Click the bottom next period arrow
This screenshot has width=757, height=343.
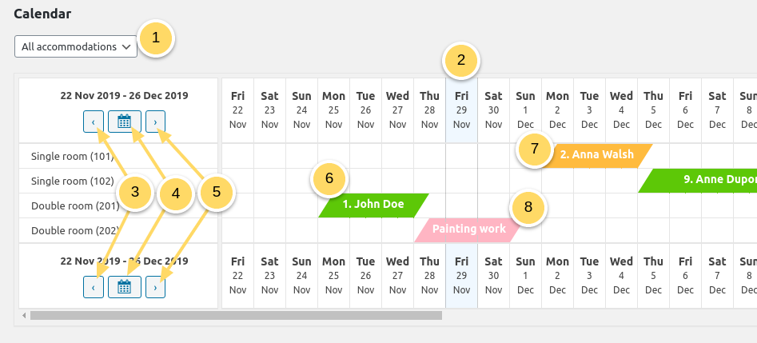coord(156,287)
